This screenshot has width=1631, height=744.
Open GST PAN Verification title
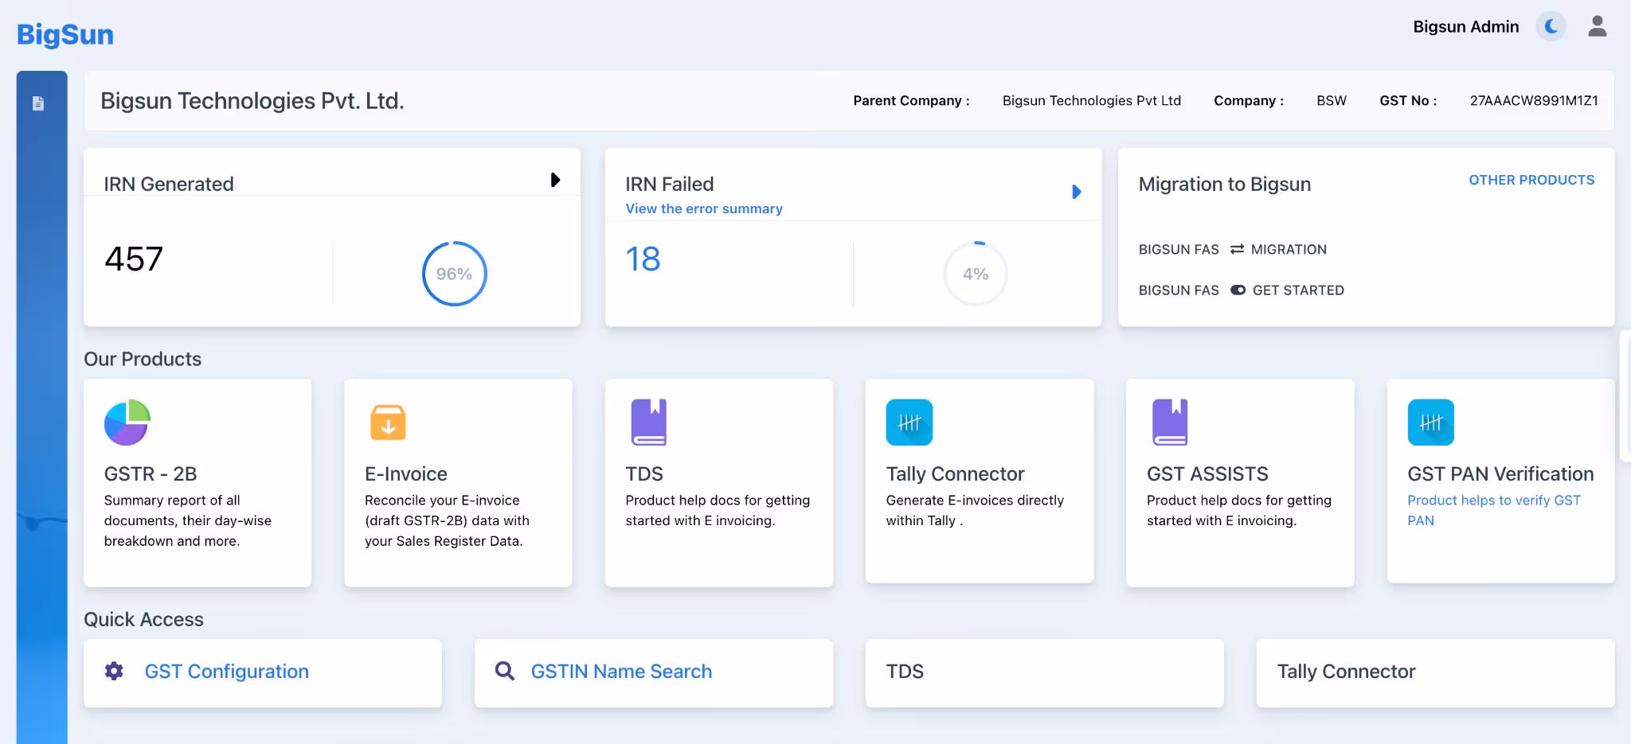1500,473
